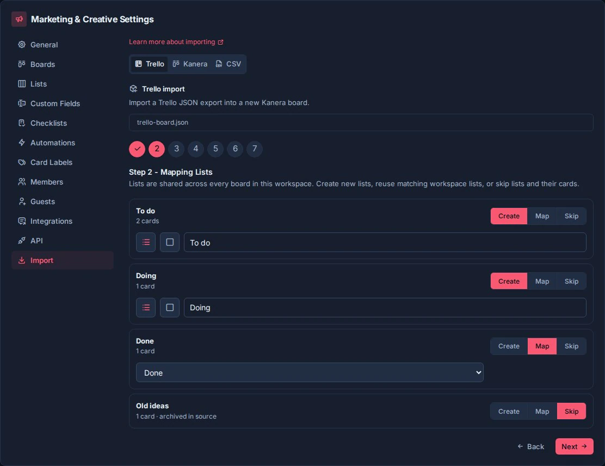Screen dimensions: 605x466
Task: Edit the To do list name field
Action: [385, 242]
